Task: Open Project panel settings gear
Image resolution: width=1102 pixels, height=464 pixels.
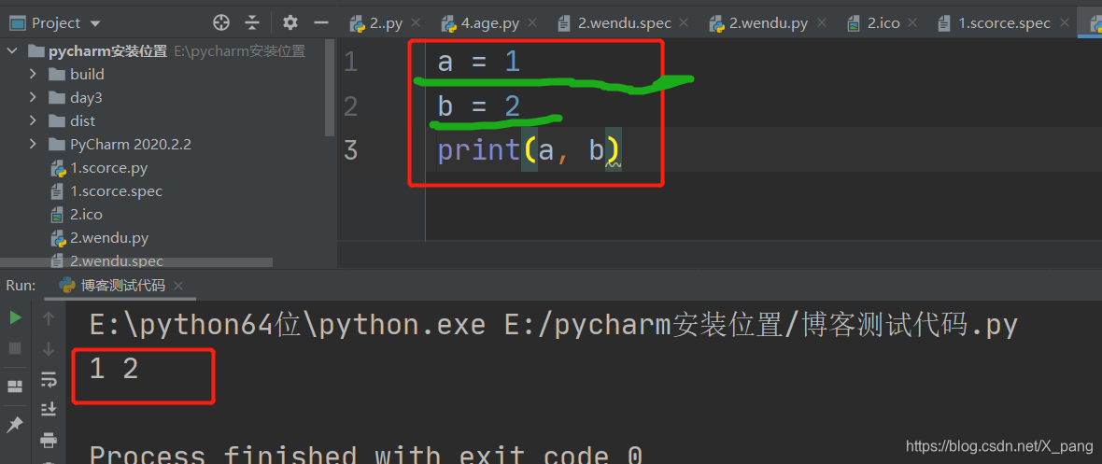Action: [x=290, y=23]
